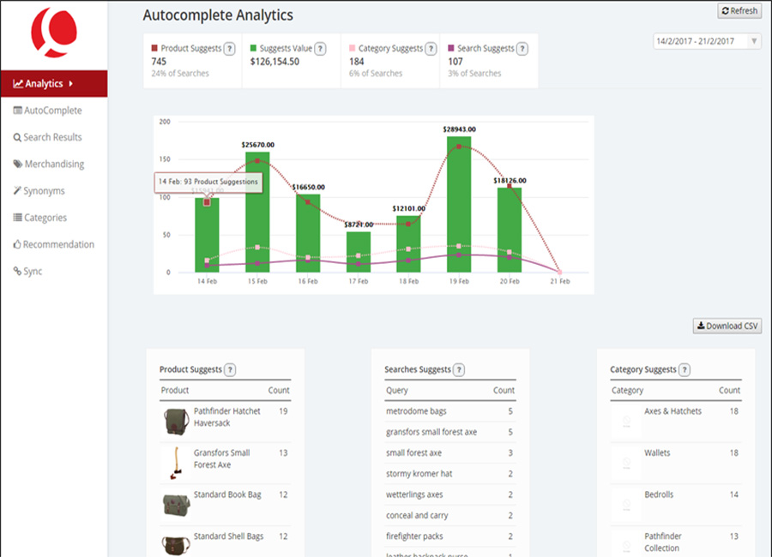Click the red logo in the sidebar
Image resolution: width=772 pixels, height=557 pixels.
click(54, 33)
